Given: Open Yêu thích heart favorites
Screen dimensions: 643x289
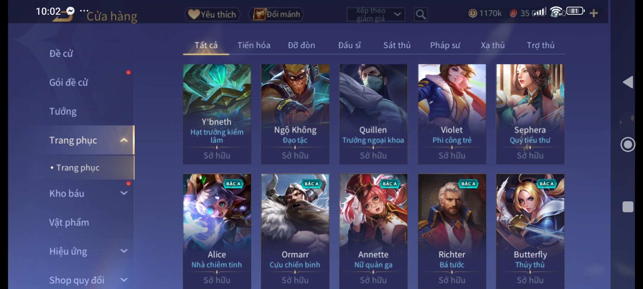Looking at the screenshot, I should (x=212, y=14).
